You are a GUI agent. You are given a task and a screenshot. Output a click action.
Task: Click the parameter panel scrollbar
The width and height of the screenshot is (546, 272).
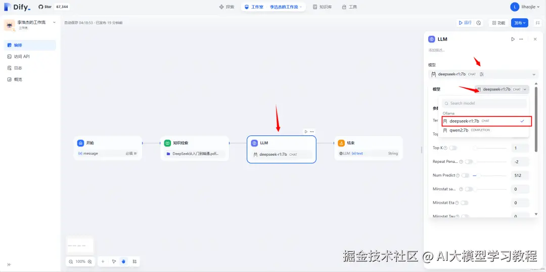[536, 119]
